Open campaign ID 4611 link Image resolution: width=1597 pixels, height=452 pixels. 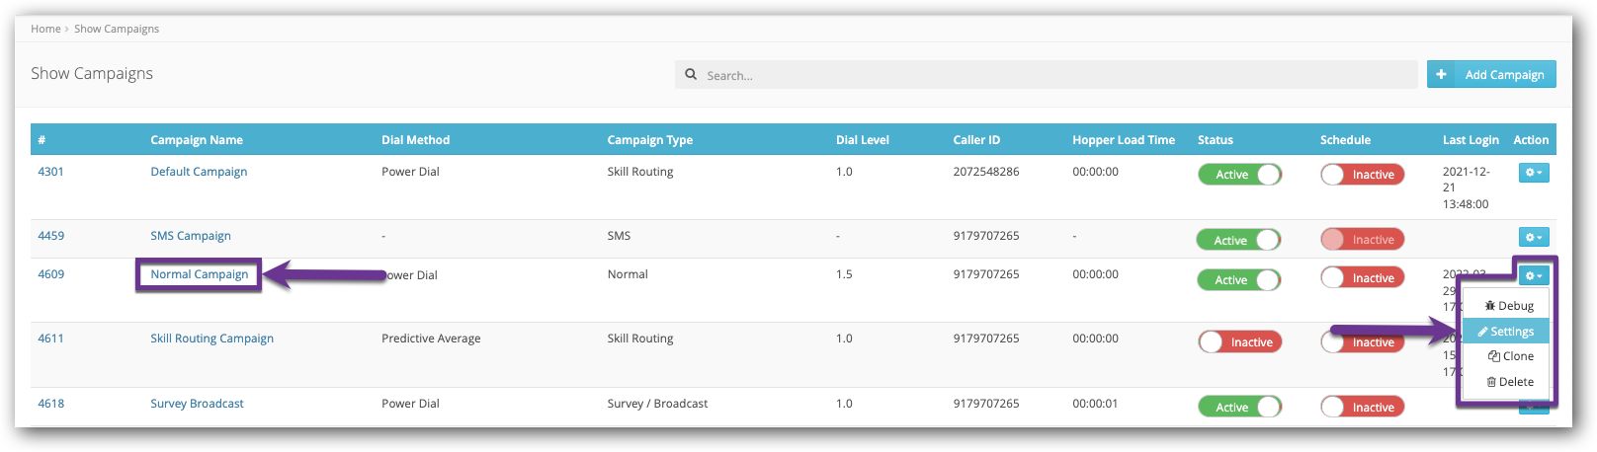51,339
